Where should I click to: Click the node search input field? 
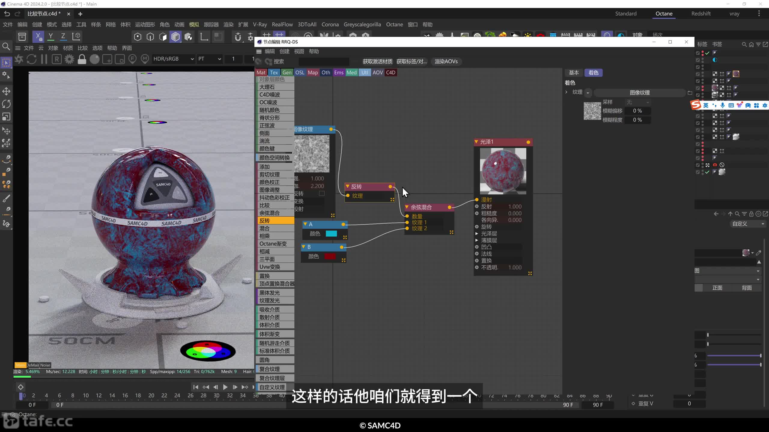coord(324,61)
